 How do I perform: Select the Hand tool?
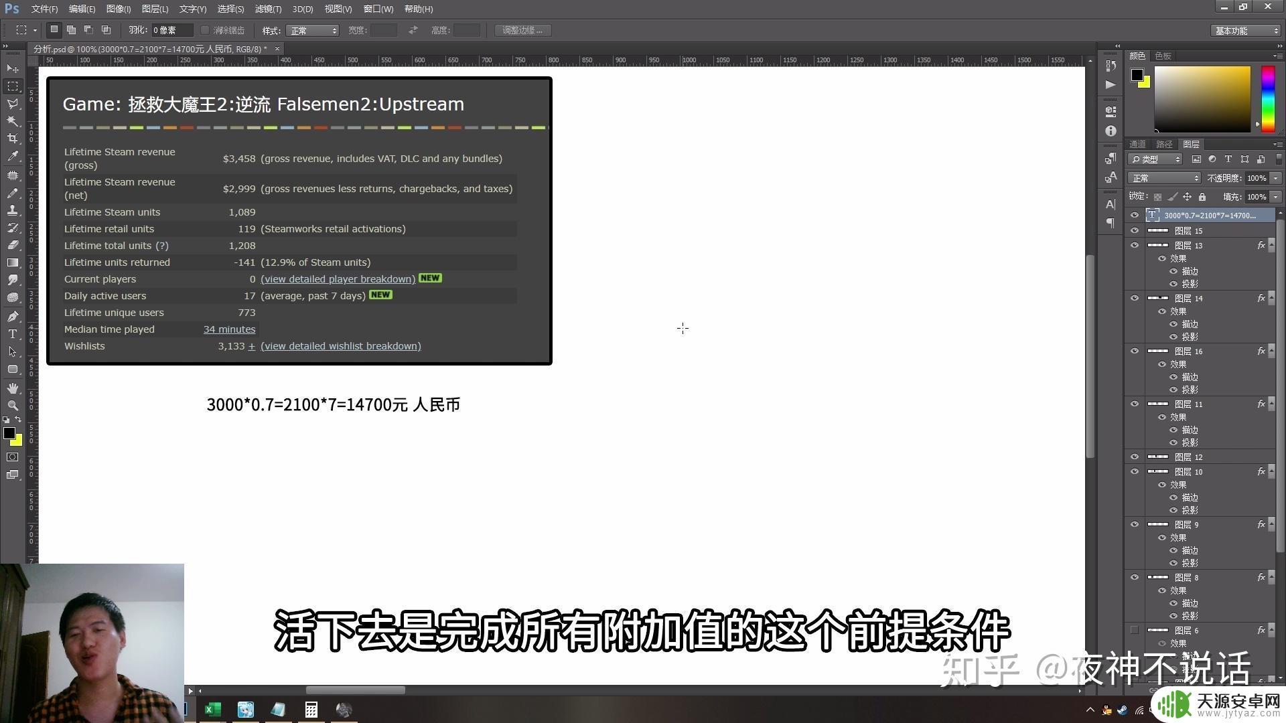13,388
